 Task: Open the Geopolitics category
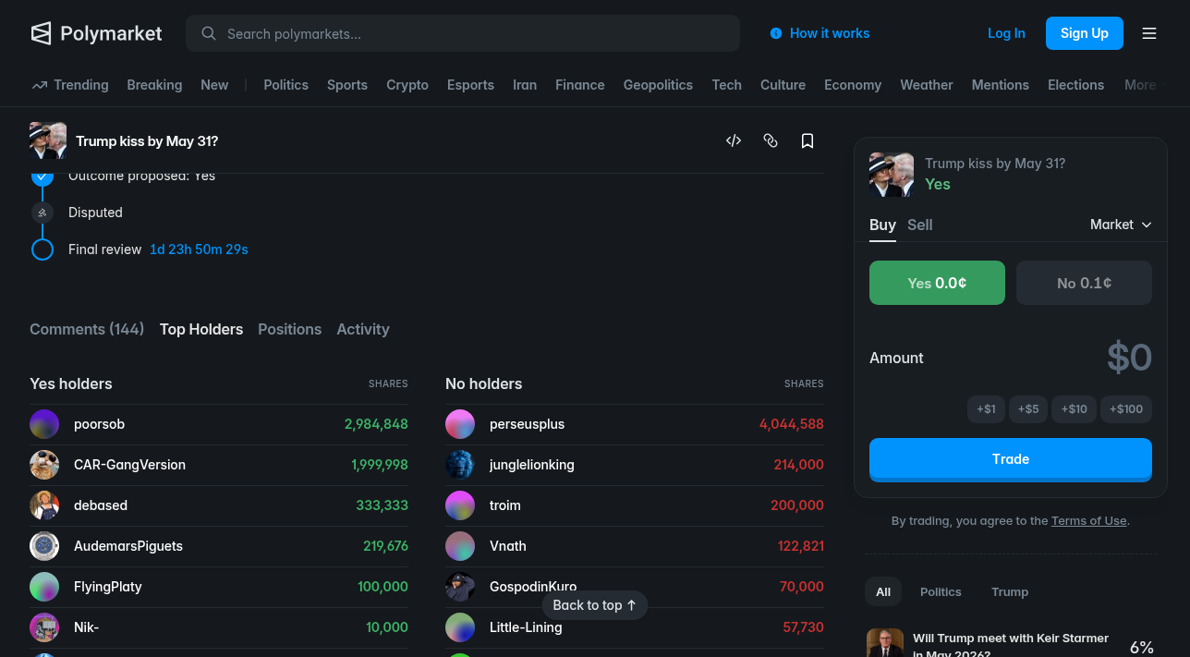tap(658, 85)
